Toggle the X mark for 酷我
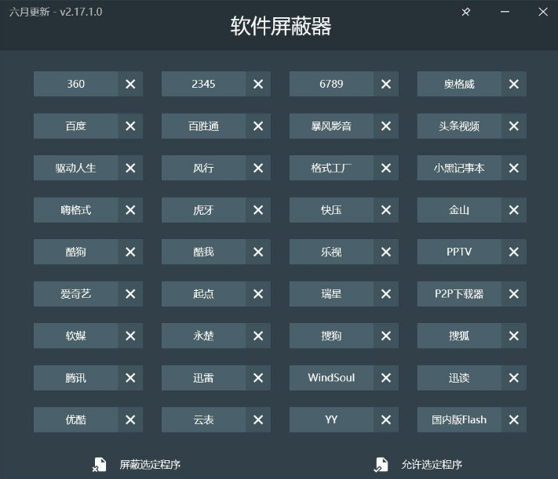This screenshot has height=479, width=558. (258, 252)
